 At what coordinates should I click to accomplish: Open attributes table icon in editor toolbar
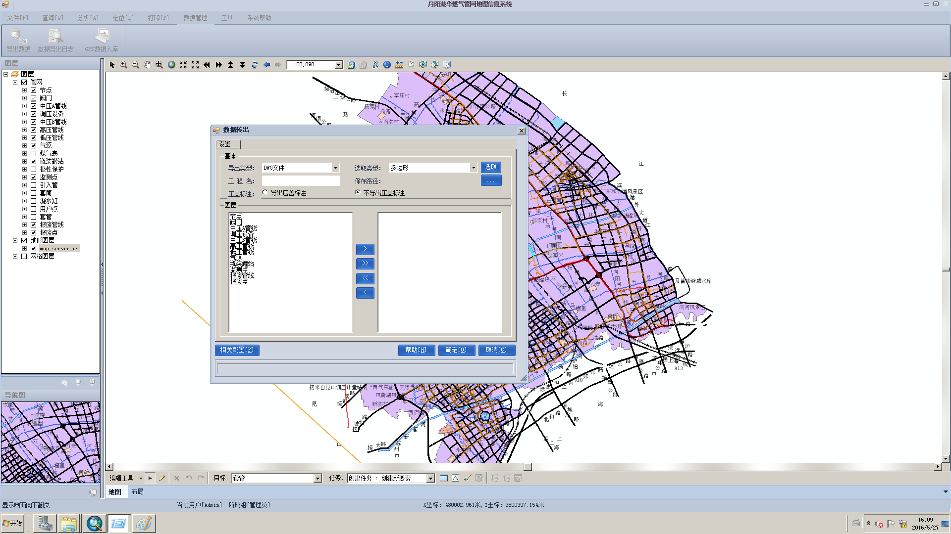pyautogui.click(x=444, y=478)
